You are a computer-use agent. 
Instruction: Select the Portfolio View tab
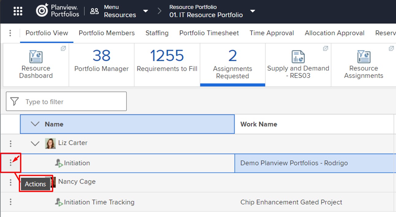click(47, 33)
